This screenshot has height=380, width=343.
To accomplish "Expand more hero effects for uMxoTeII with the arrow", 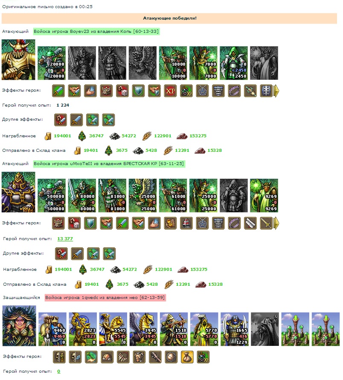I will (x=276, y=223).
